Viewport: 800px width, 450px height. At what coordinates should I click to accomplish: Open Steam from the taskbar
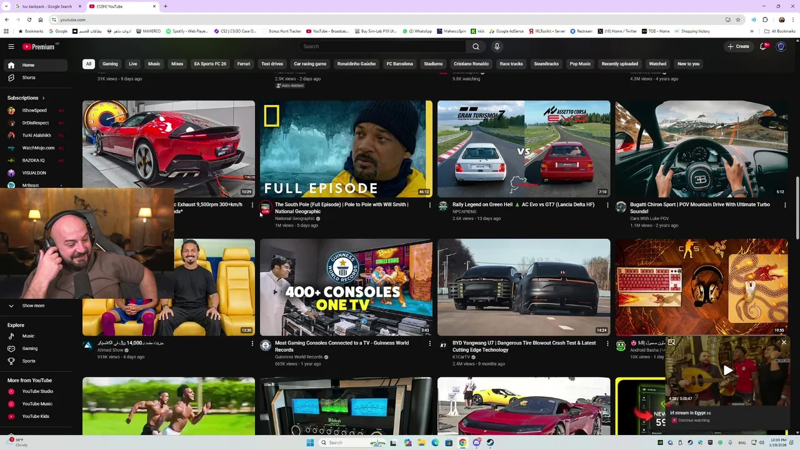pyautogui.click(x=491, y=442)
